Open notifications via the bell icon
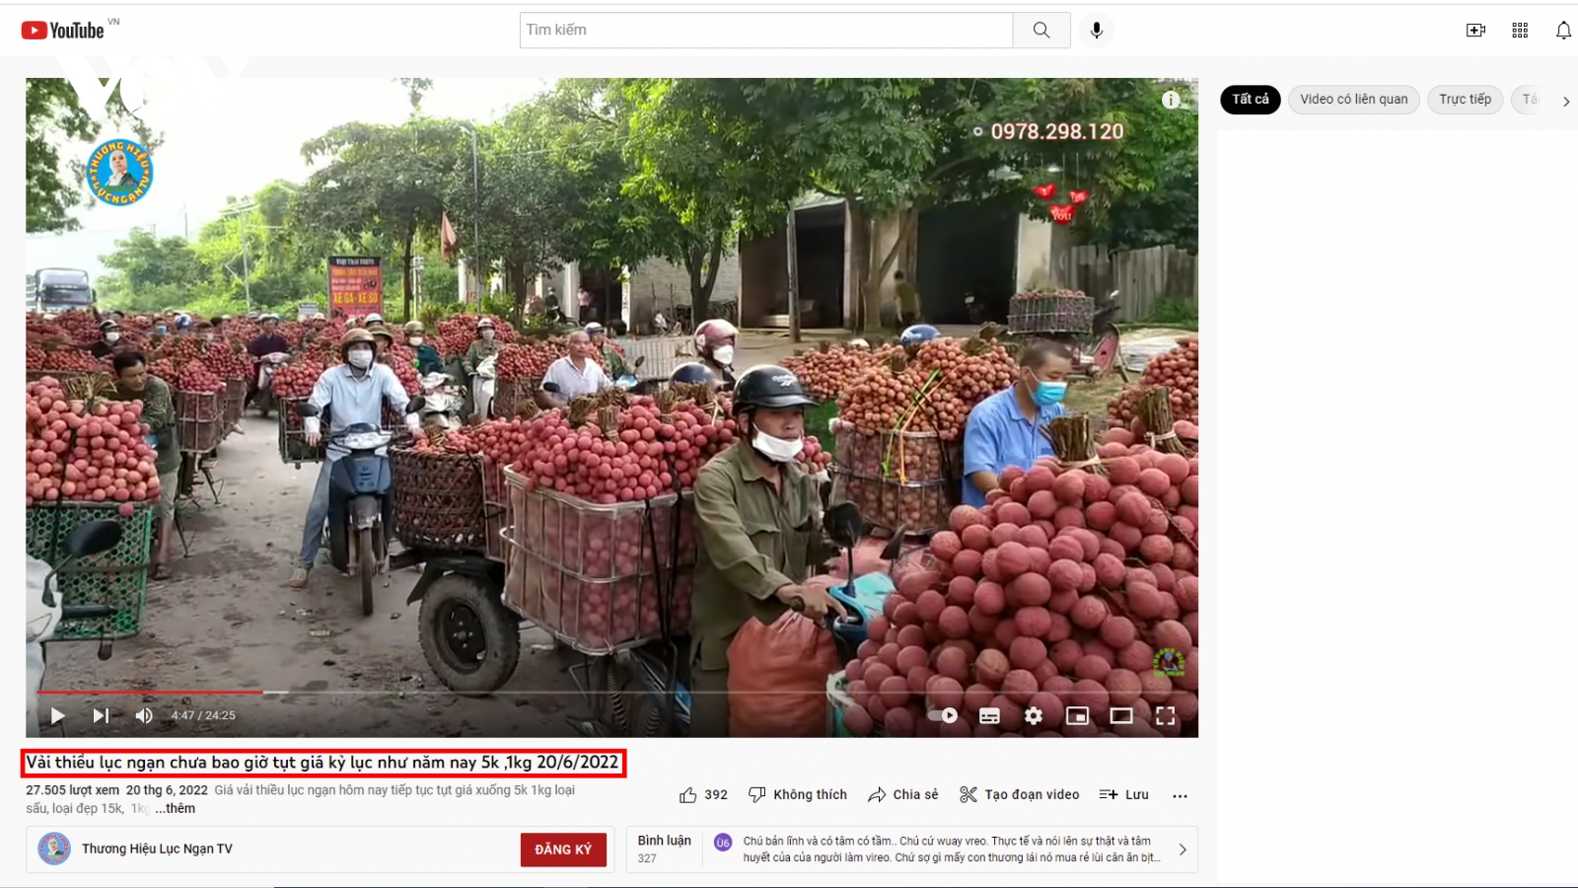This screenshot has width=1578, height=888. 1563,30
